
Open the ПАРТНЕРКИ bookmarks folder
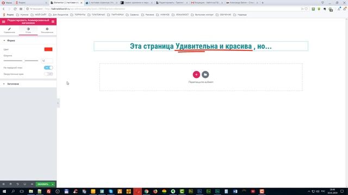coord(115,15)
